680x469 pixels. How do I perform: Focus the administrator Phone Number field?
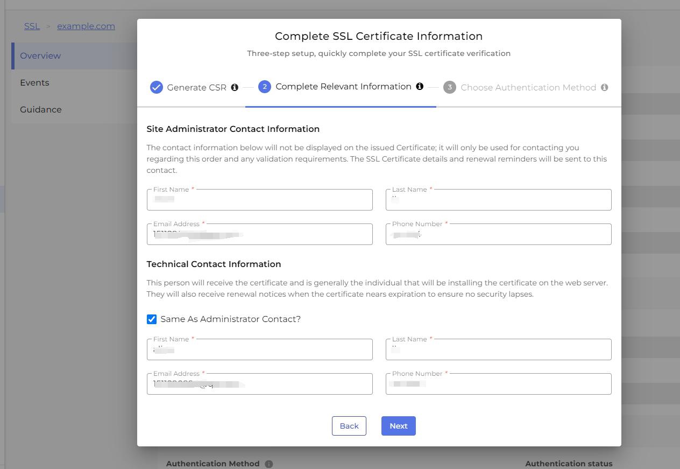[x=499, y=234]
